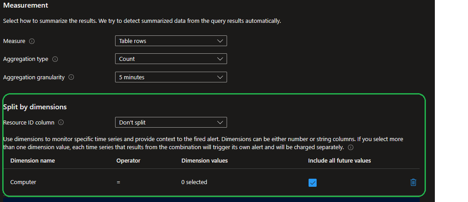
Task: Click the Split by dimensions heading
Action: (x=35, y=107)
